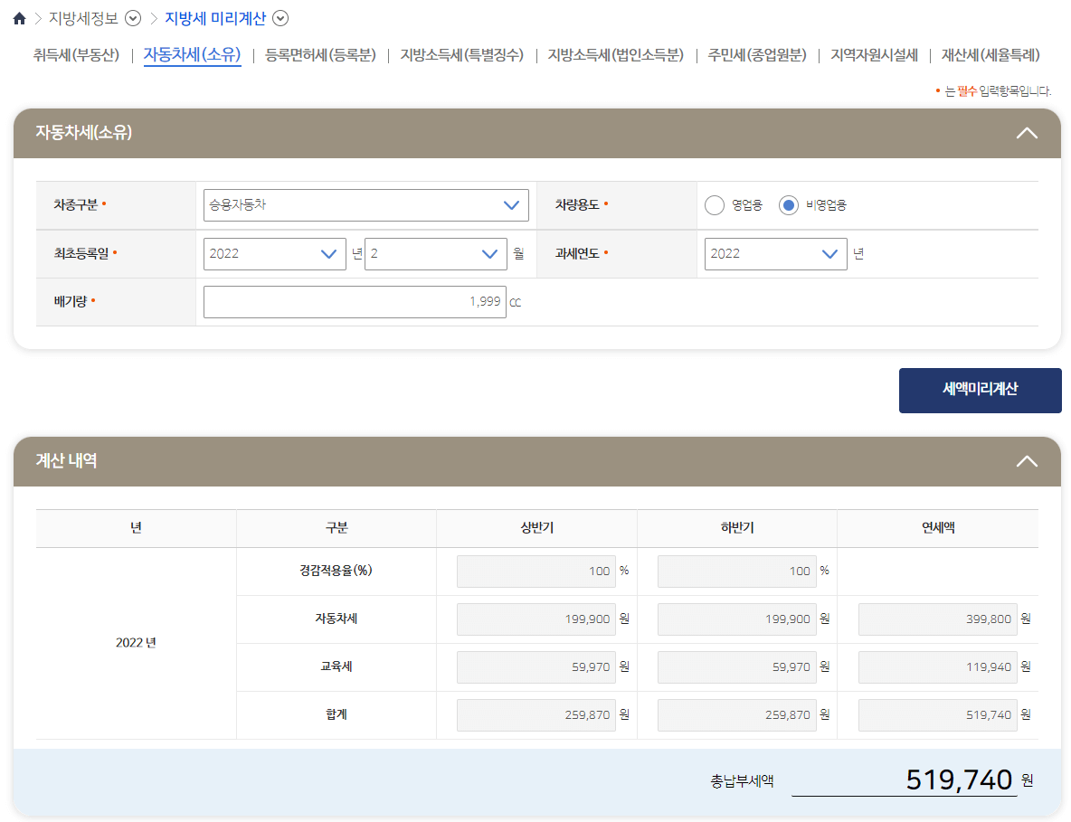Open the 과세연도 year dropdown
Screen dimensions: 1071x822
776,254
